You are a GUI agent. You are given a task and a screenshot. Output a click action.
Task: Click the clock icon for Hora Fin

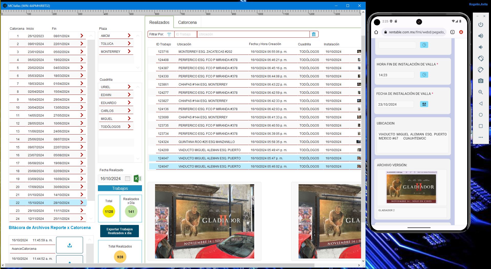coord(424,75)
